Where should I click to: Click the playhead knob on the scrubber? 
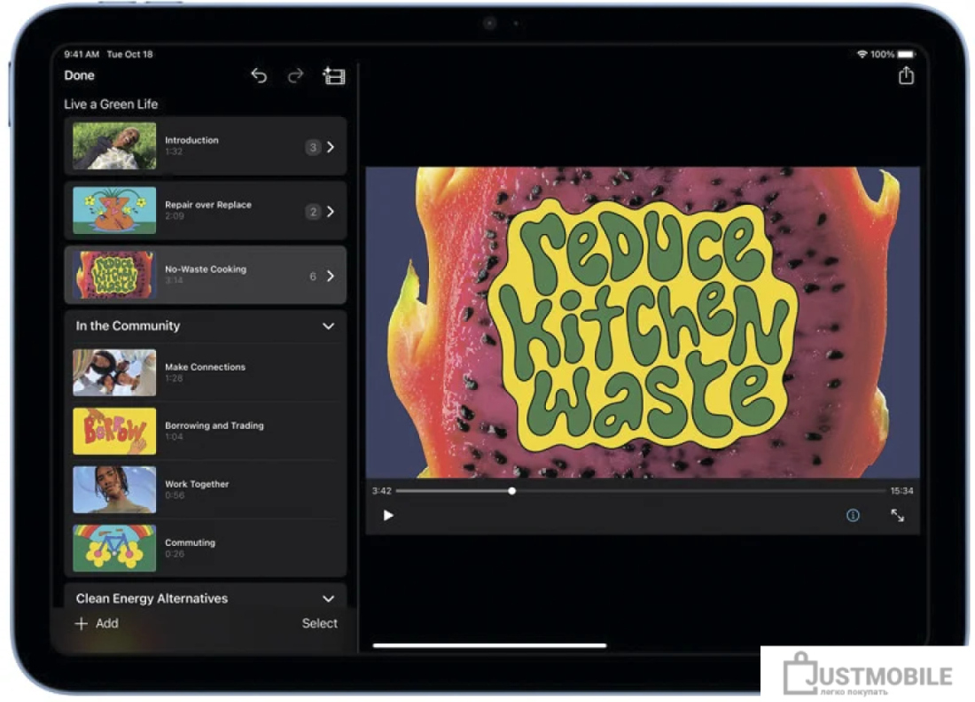511,490
